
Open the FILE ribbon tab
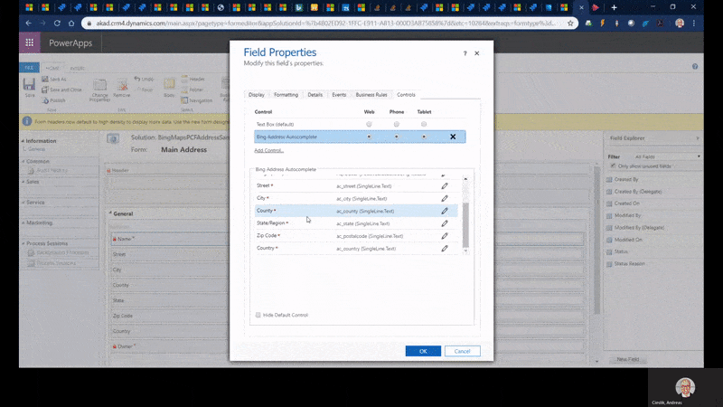pyautogui.click(x=29, y=67)
